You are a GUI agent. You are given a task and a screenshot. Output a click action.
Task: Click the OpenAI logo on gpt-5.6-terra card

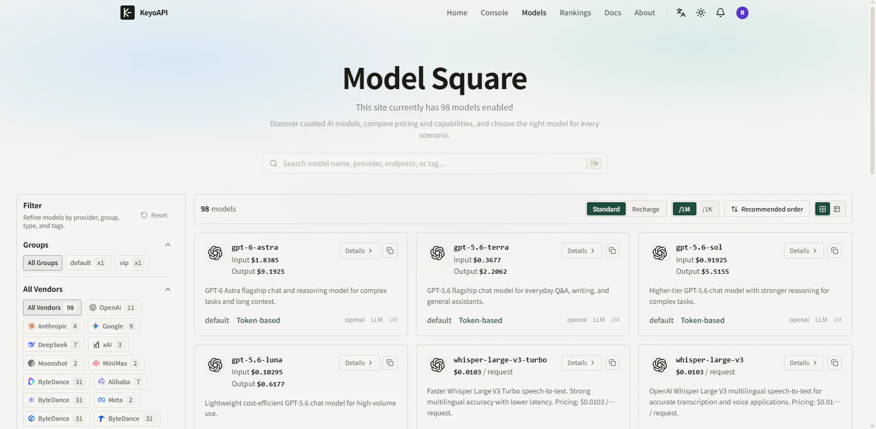[437, 253]
